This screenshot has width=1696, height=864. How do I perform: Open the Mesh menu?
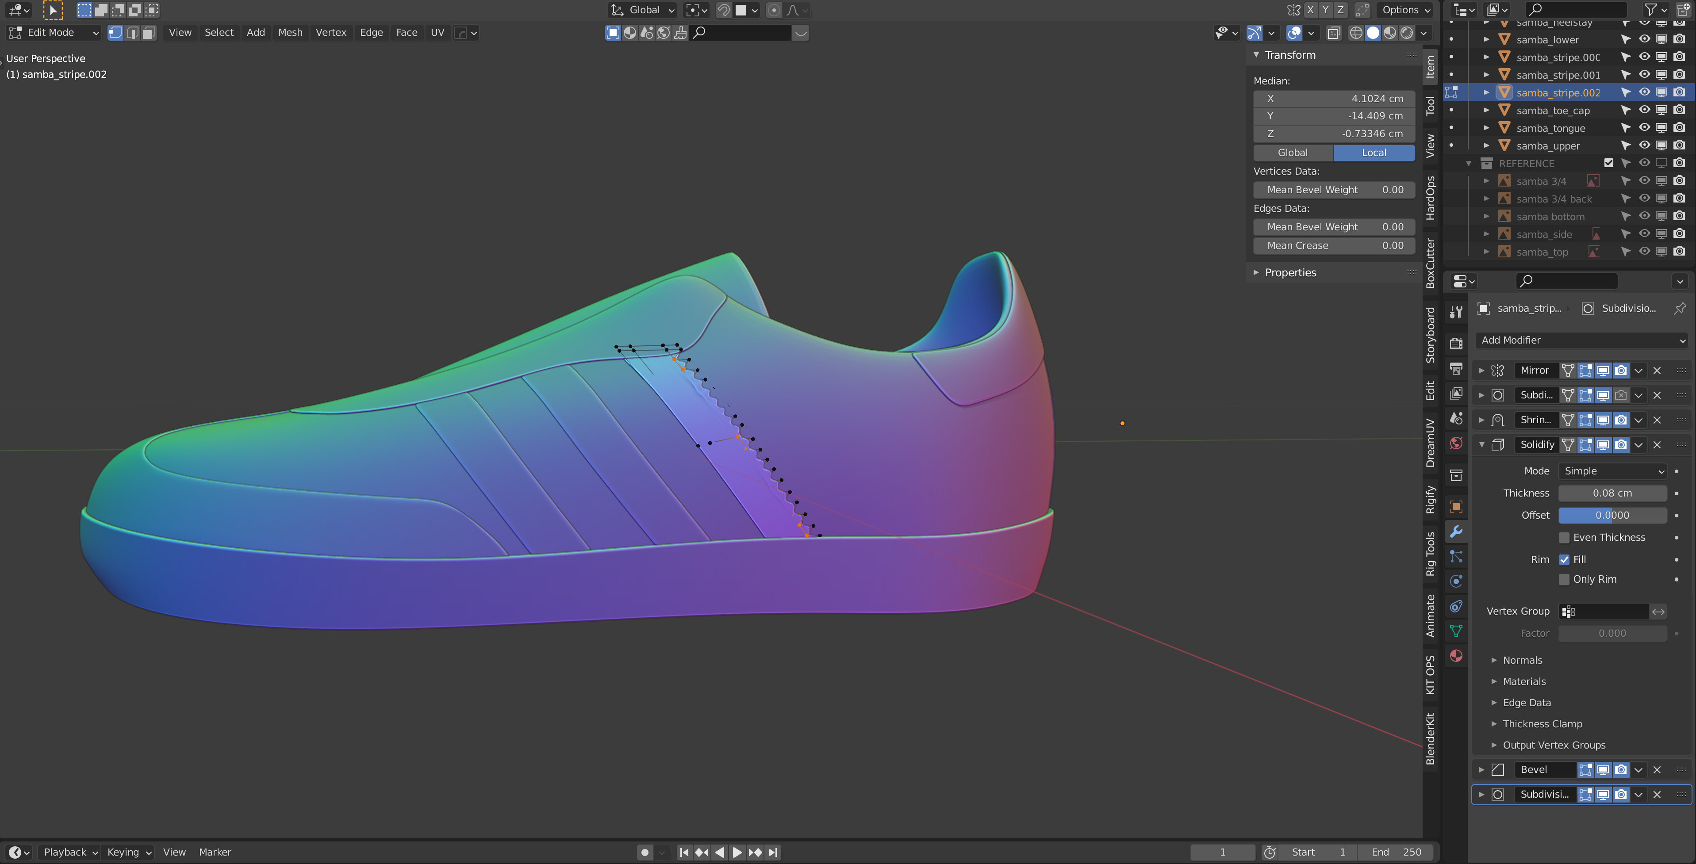coord(290,32)
